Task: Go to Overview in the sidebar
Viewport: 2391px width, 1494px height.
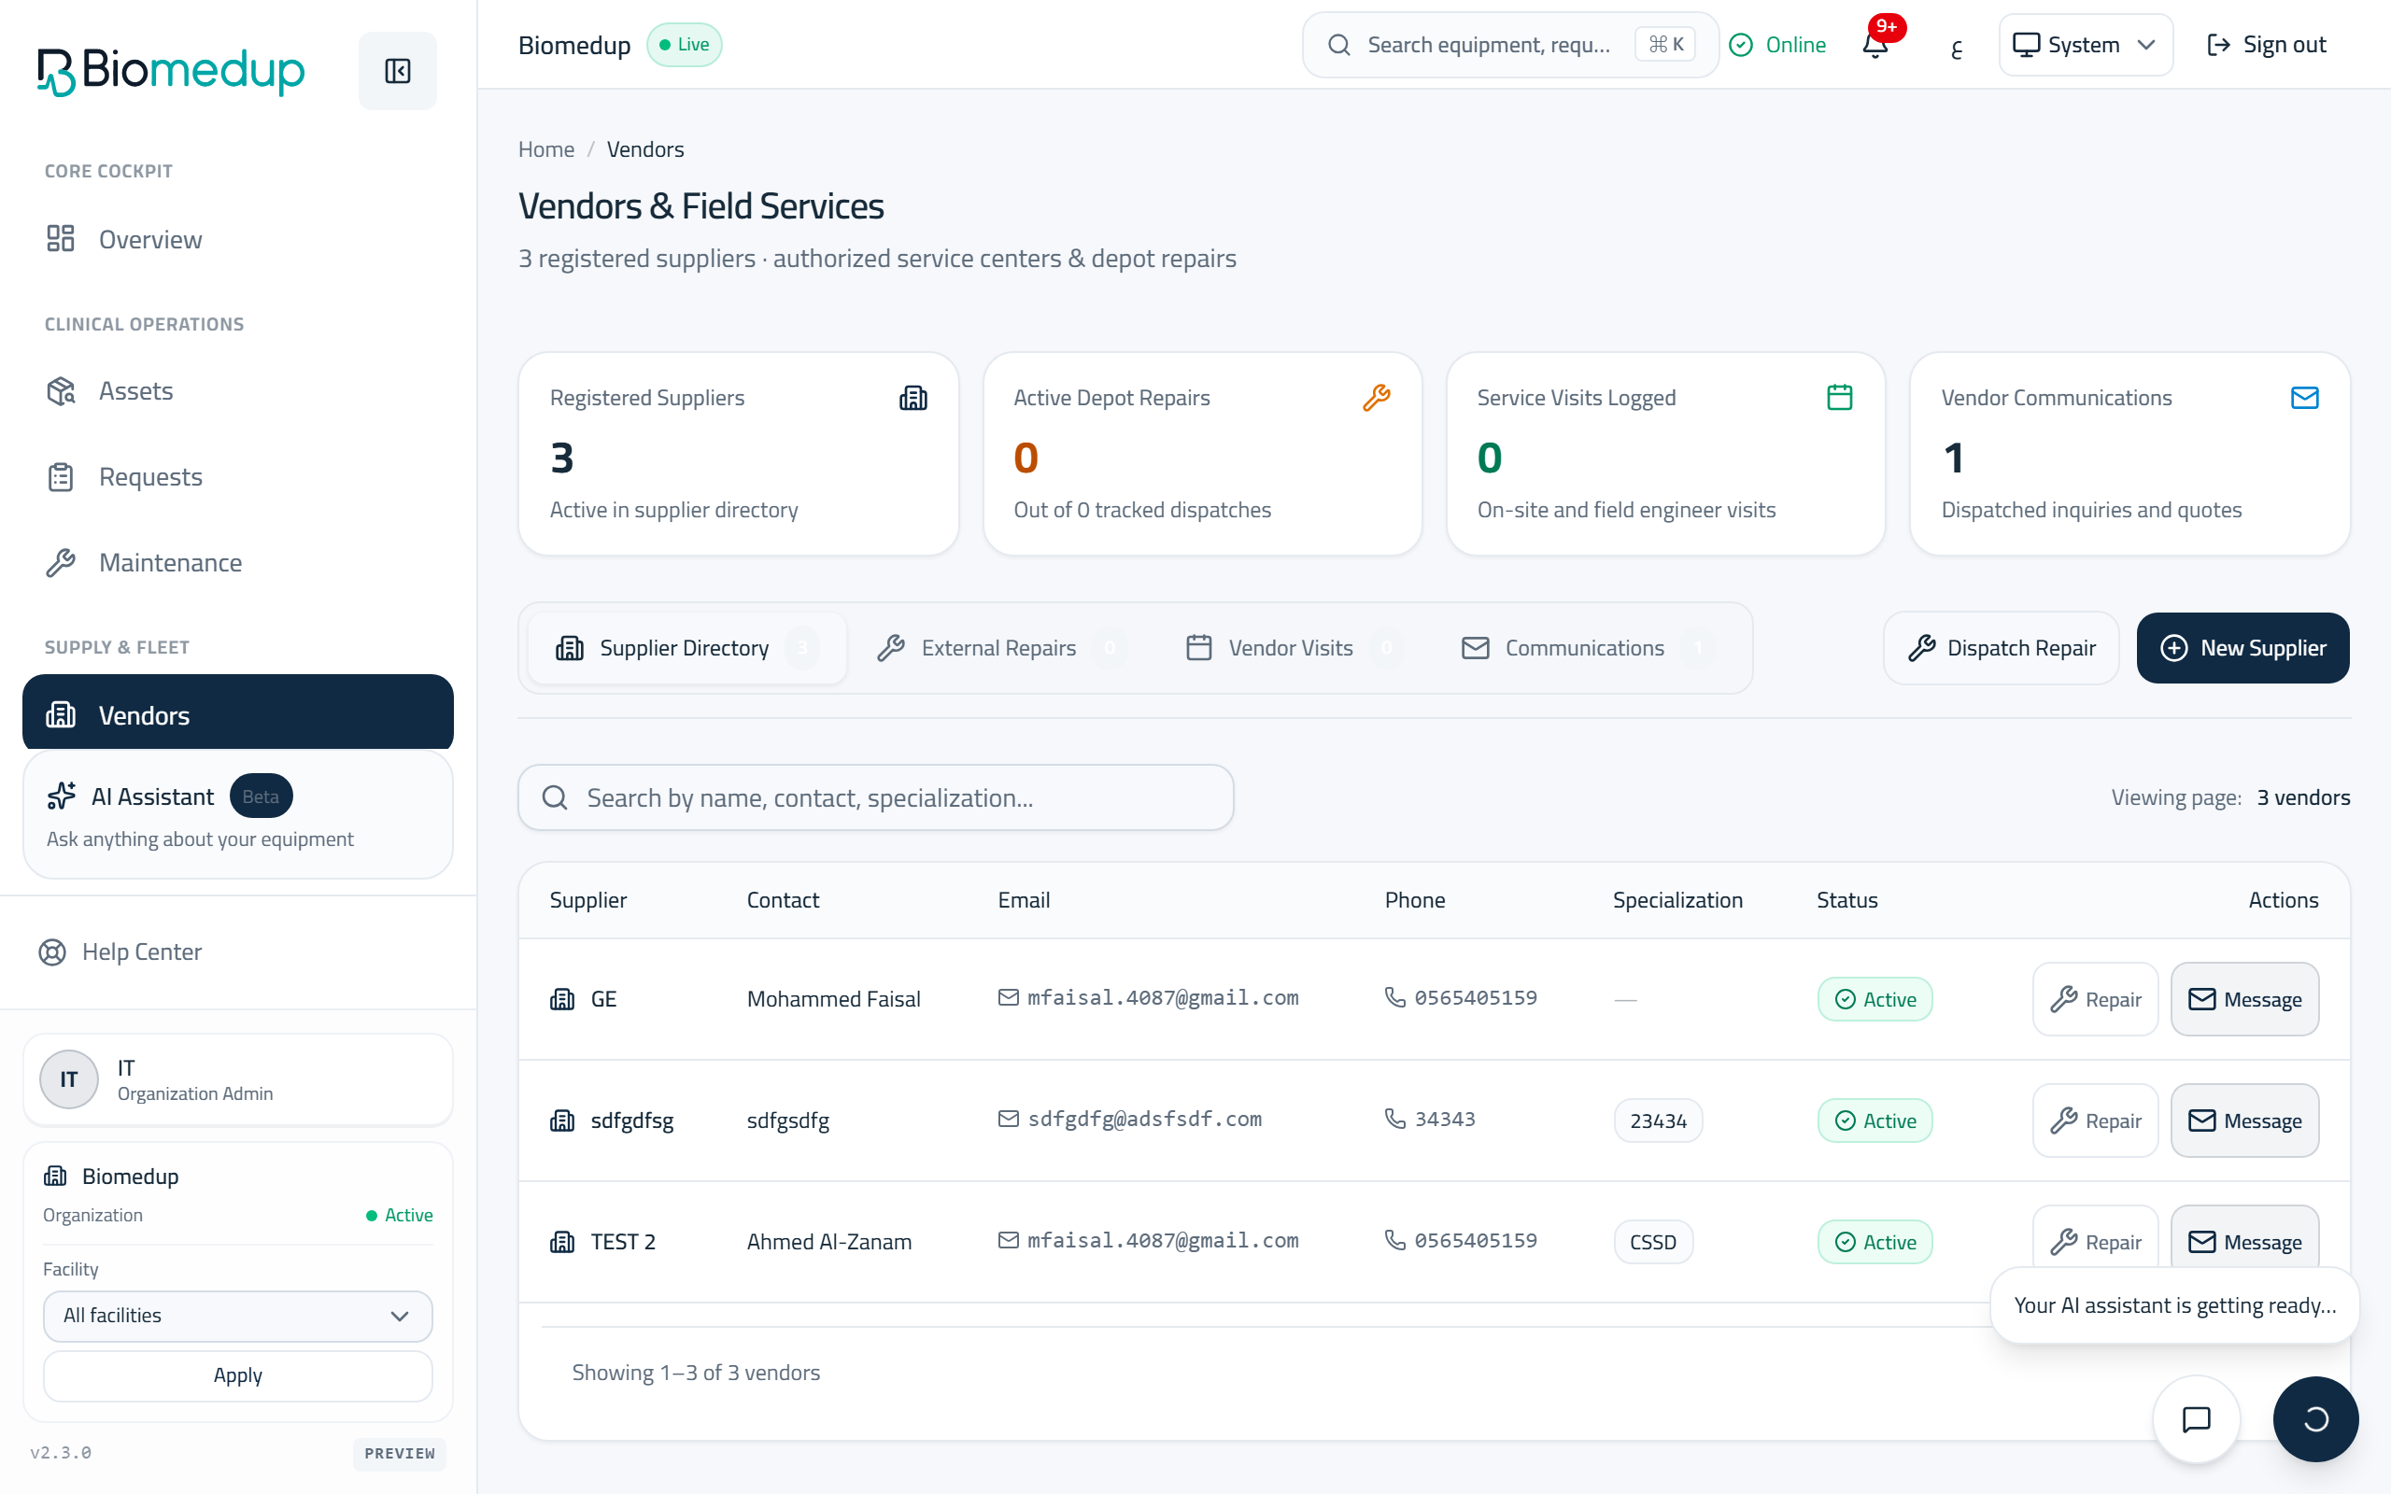Action: tap(237, 239)
